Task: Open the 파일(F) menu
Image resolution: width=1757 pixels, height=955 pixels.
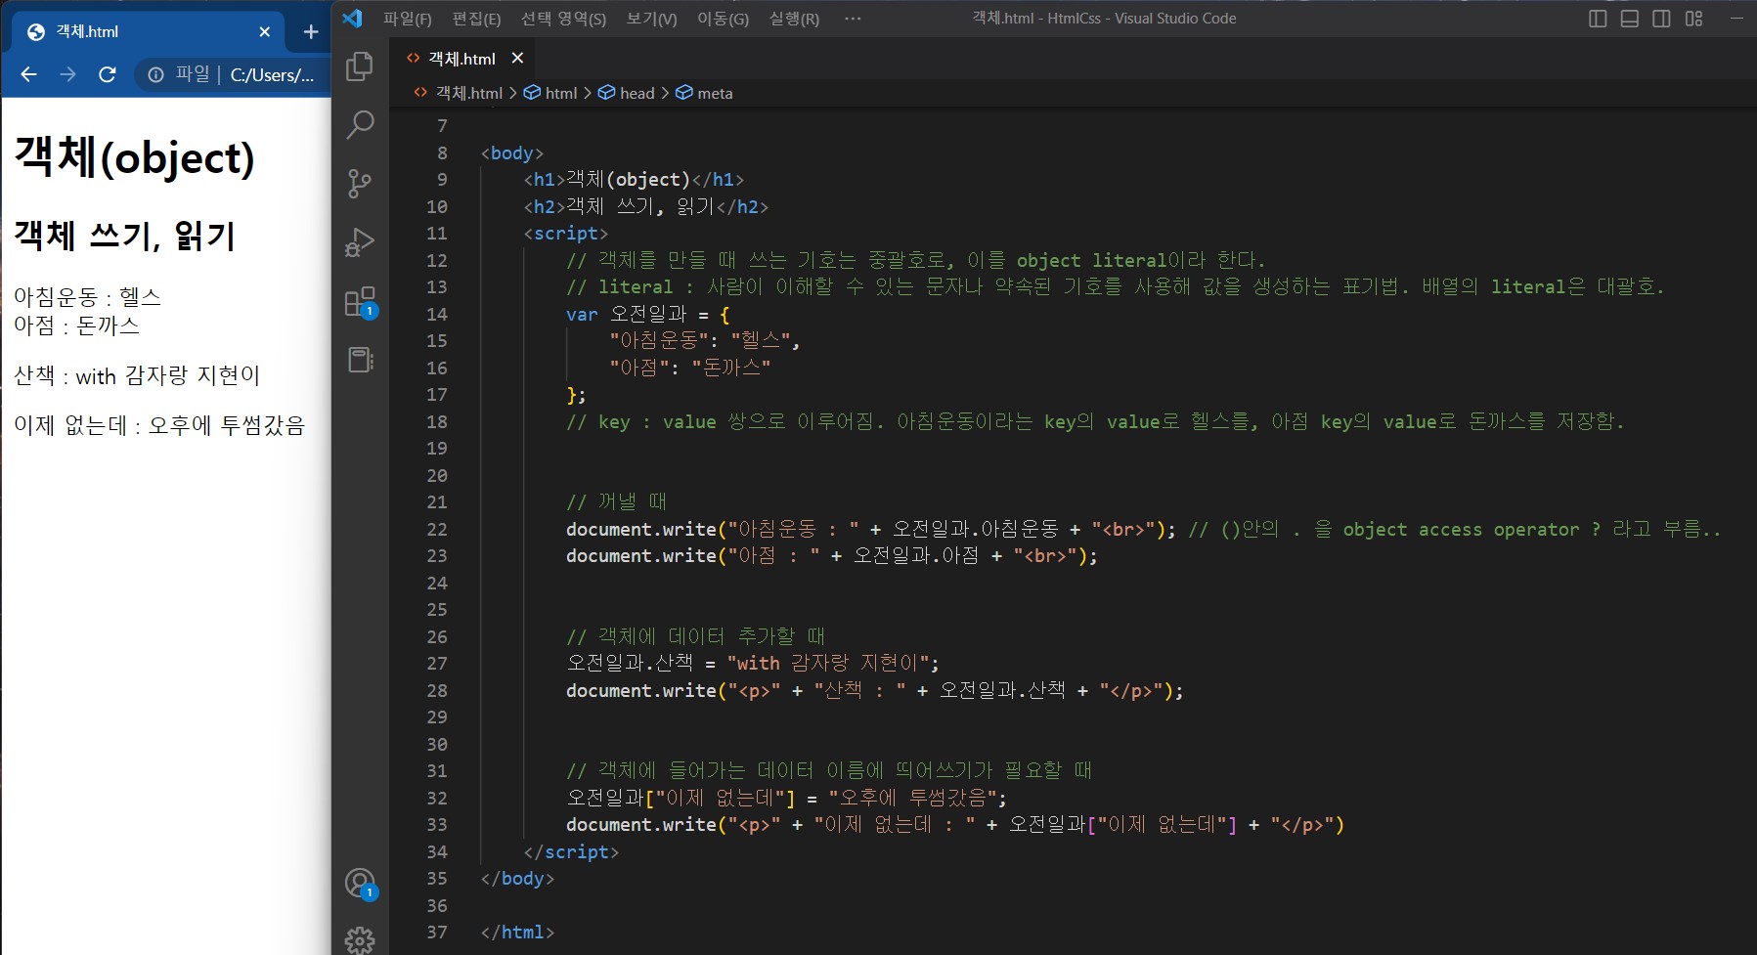Action: pos(407,19)
